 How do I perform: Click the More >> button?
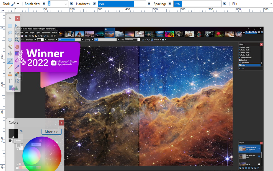51,132
